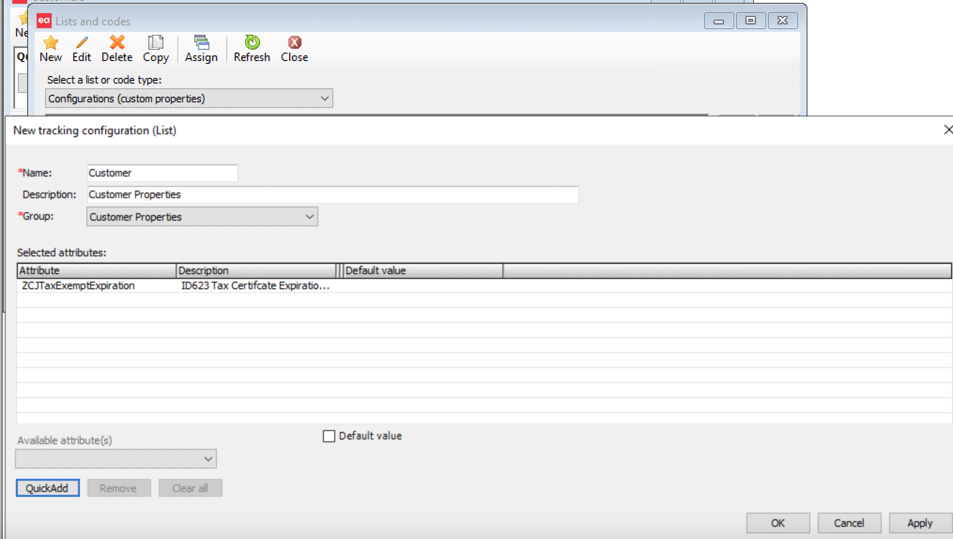Click the Default value column header
Screen dimensions: 953x539
[423, 271]
